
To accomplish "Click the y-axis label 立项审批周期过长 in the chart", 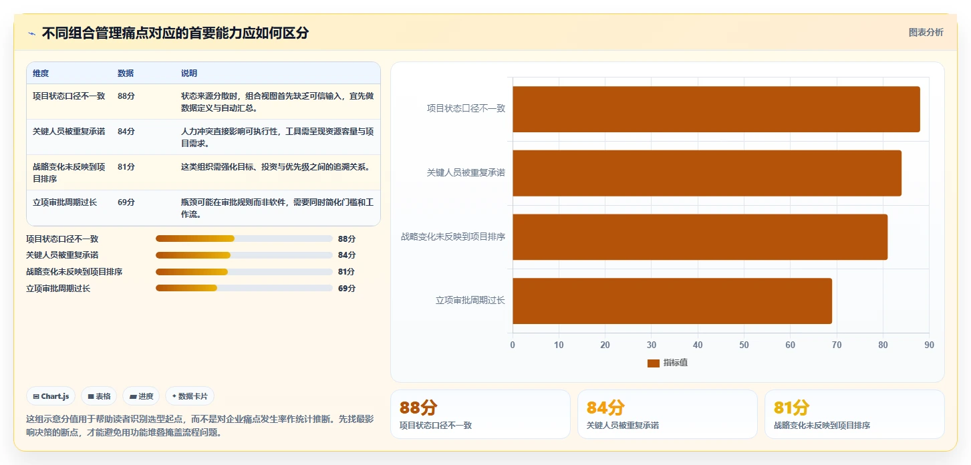I will 470,301.
